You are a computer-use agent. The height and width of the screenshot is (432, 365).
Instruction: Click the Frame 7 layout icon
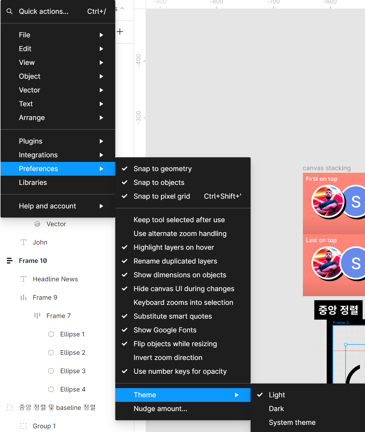click(x=37, y=316)
